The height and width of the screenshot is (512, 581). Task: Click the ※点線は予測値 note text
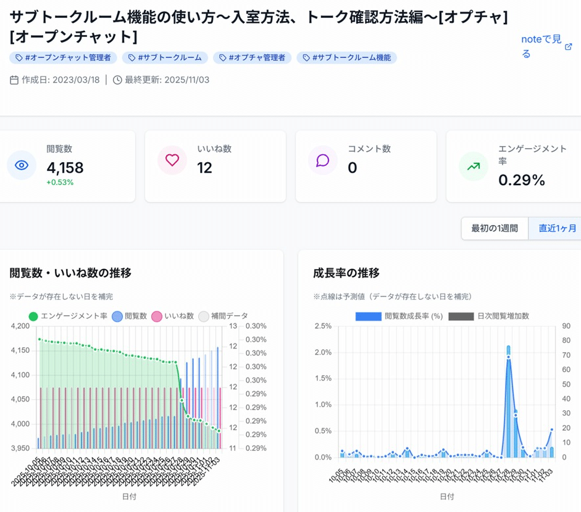pos(393,297)
